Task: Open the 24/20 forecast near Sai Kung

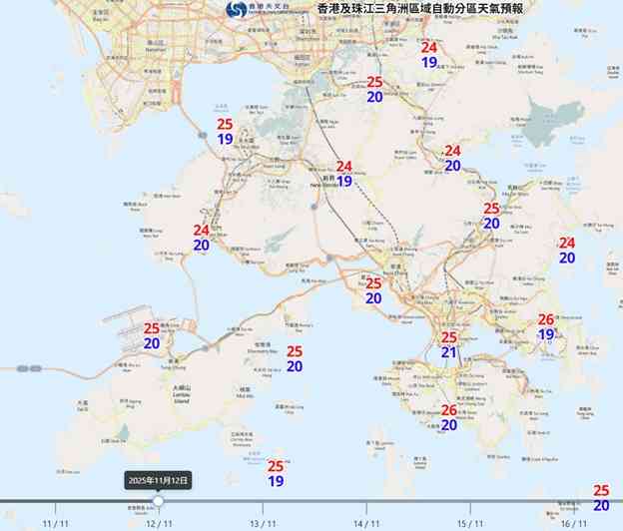Action: pyautogui.click(x=567, y=251)
